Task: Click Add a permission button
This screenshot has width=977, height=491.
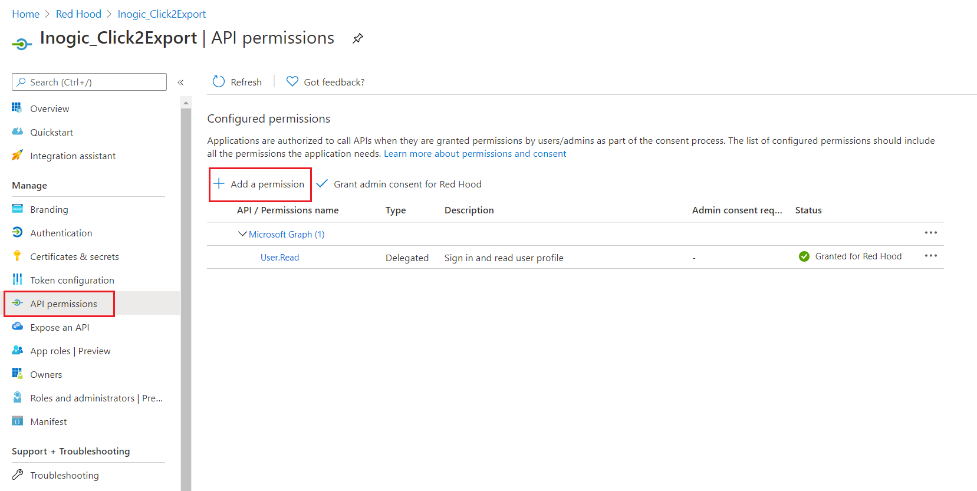Action: [260, 184]
